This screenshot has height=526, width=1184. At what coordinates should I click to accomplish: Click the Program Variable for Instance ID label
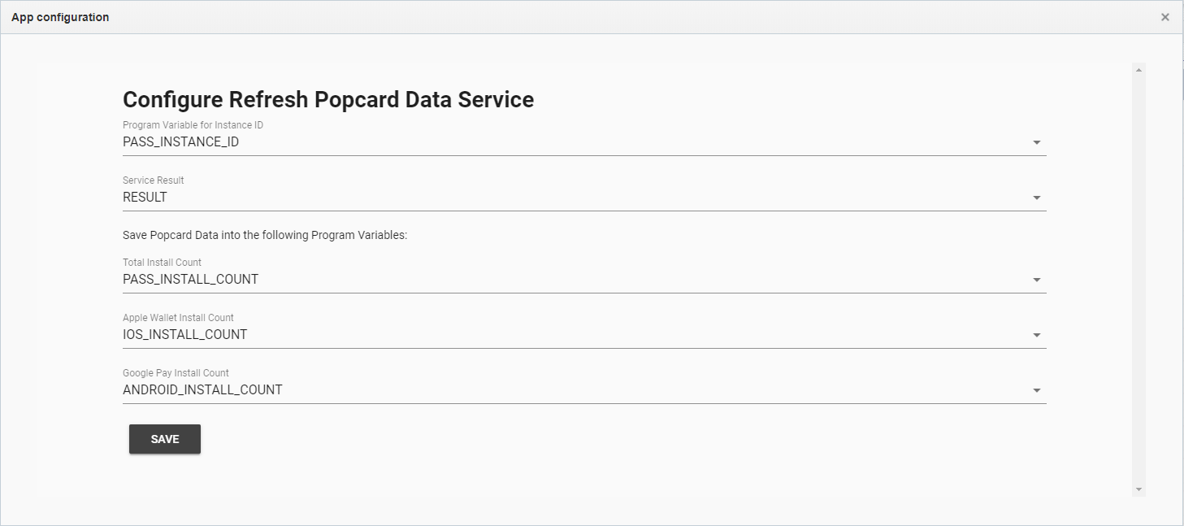click(193, 125)
